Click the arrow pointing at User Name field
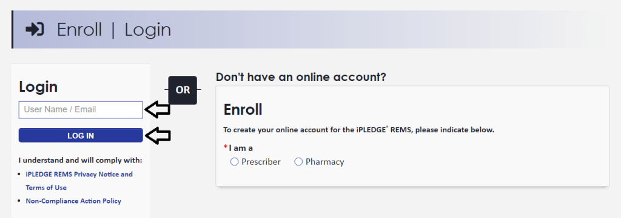621x218 pixels. pyautogui.click(x=158, y=109)
